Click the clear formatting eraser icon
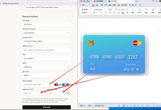The width and height of the screenshot is (161, 110). point(127,10)
